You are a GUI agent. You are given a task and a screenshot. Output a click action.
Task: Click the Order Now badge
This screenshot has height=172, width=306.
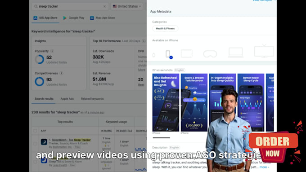[x=273, y=146]
